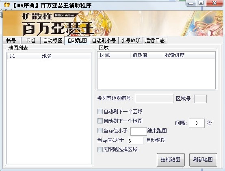Click the ap值大于 value field
This screenshot has width=225, height=171.
pos(136,141)
